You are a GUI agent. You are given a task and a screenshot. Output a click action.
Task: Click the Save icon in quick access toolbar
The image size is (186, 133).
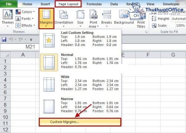pyautogui.click(x=4, y=39)
